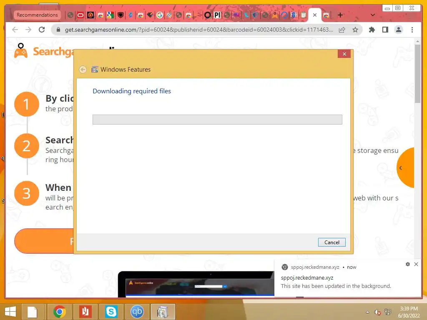
Task: Select the tab right of the active tab
Action: pyautogui.click(x=326, y=15)
